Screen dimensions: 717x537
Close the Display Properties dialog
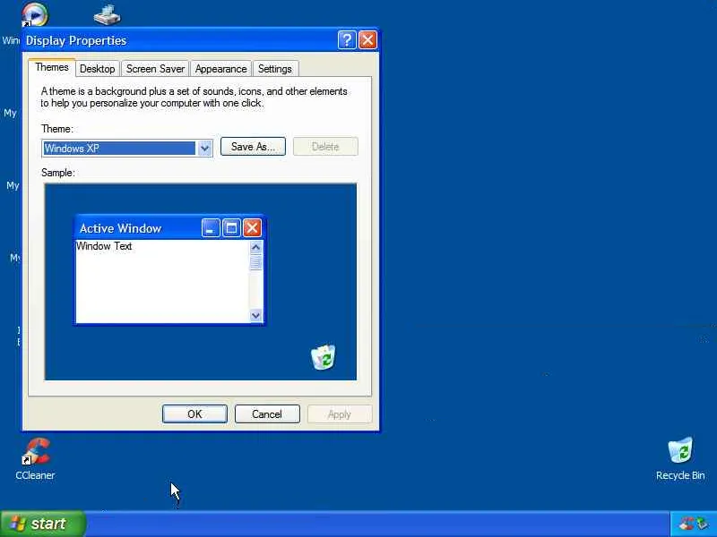tap(367, 40)
